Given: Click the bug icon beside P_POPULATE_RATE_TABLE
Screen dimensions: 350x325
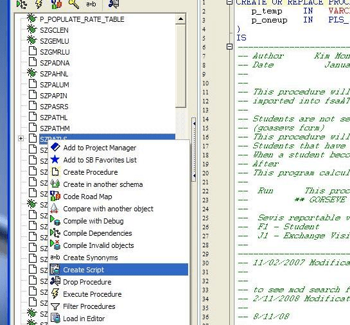Looking at the screenshot, I should click(31, 19).
